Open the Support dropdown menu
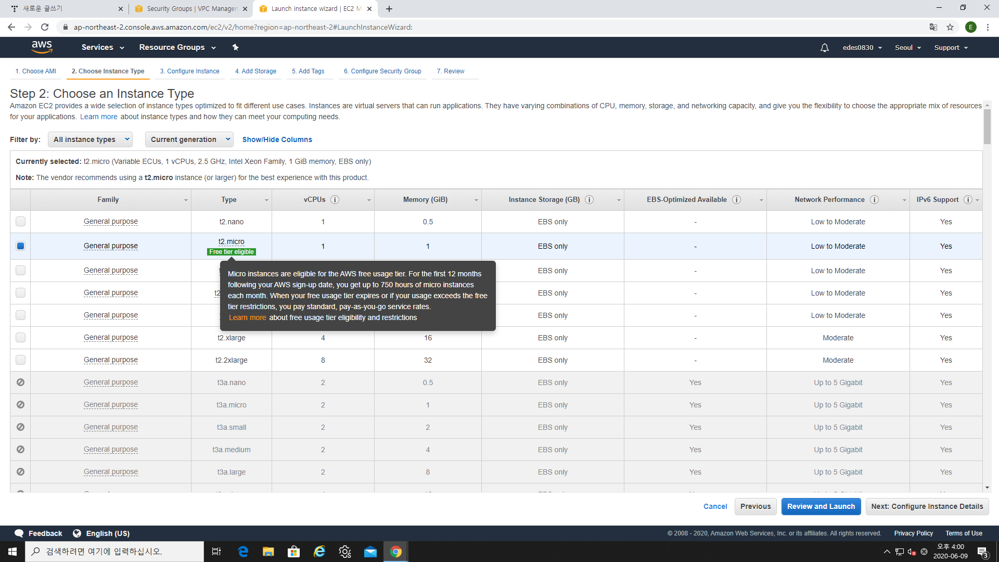Screen dimensions: 999x562 pos(951,47)
